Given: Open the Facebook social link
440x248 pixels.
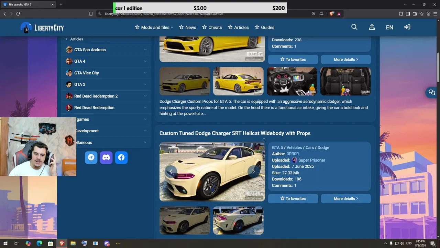Looking at the screenshot, I should tap(121, 157).
